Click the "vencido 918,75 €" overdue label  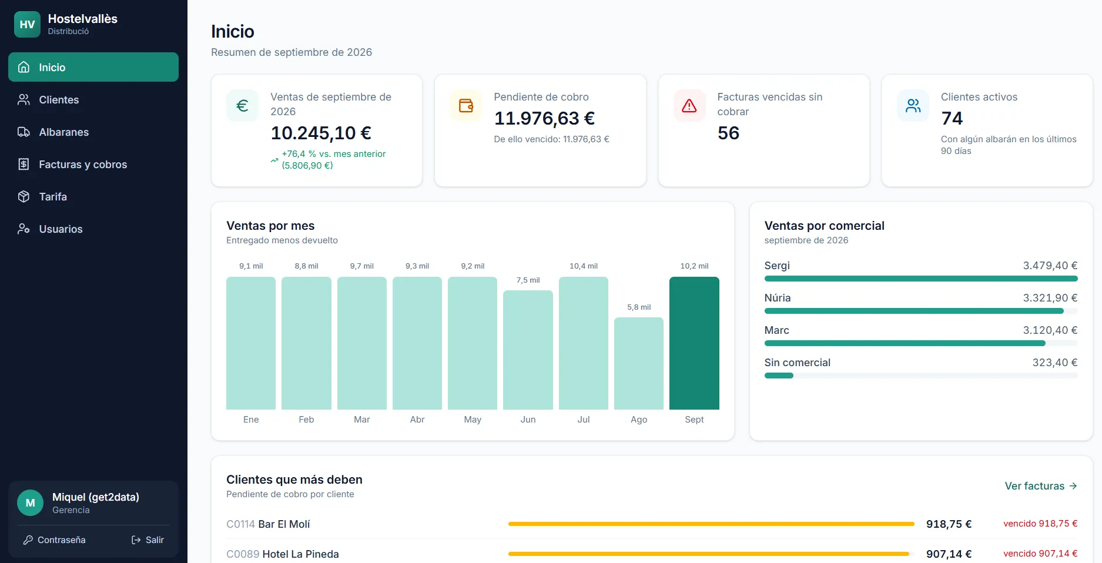1040,524
